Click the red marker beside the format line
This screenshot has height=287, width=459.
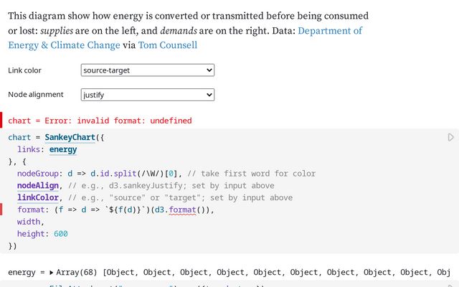click(1, 210)
